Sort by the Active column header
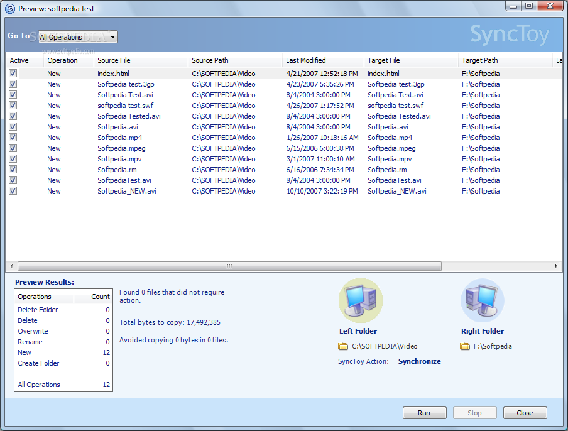568x431 pixels. (x=25, y=60)
